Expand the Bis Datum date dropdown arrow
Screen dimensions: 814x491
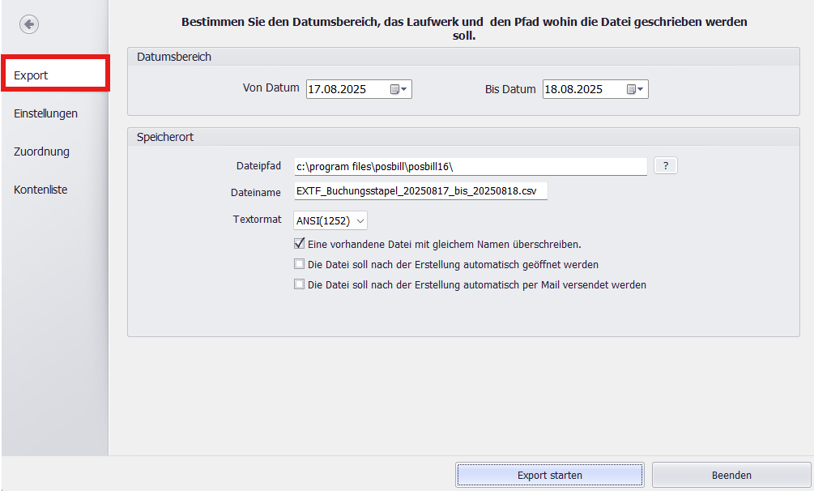[641, 89]
